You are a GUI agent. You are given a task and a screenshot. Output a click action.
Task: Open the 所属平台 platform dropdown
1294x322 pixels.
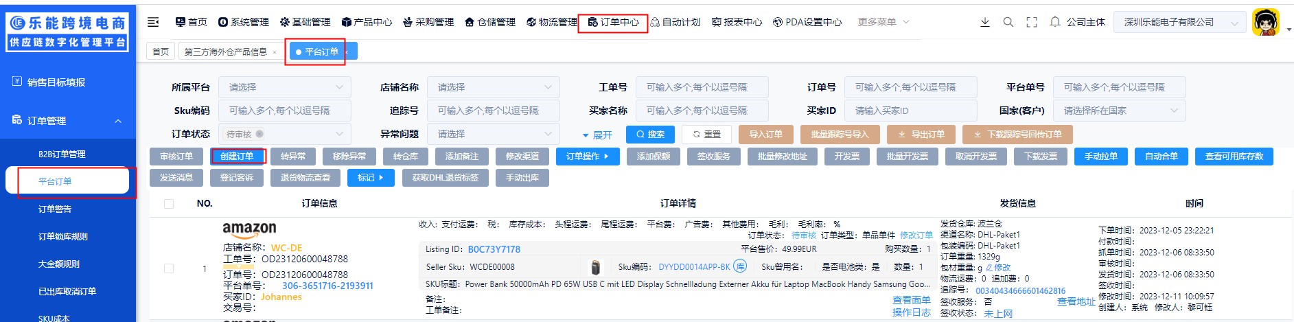[x=284, y=87]
